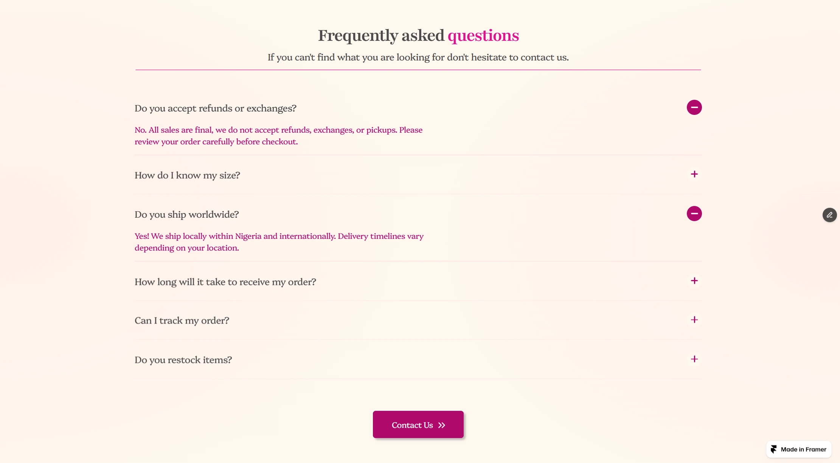Image resolution: width=840 pixels, height=463 pixels.
Task: Expand 'Do you restock items' plus icon
Action: pos(694,359)
